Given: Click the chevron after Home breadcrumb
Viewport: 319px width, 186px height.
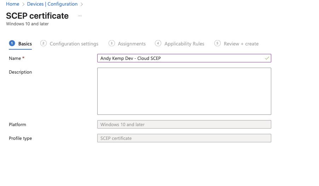Looking at the screenshot, I should click(23, 4).
